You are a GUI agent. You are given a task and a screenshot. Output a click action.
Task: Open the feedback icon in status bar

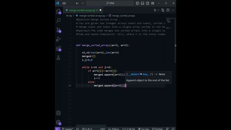tap(167, 129)
